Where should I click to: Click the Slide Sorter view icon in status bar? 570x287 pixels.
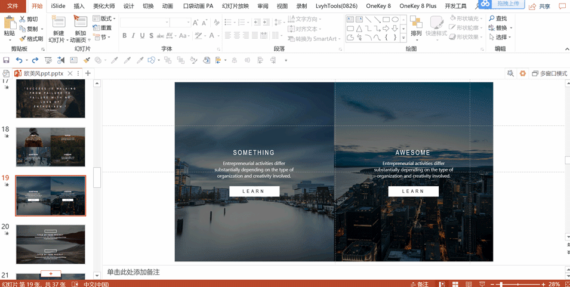455,284
